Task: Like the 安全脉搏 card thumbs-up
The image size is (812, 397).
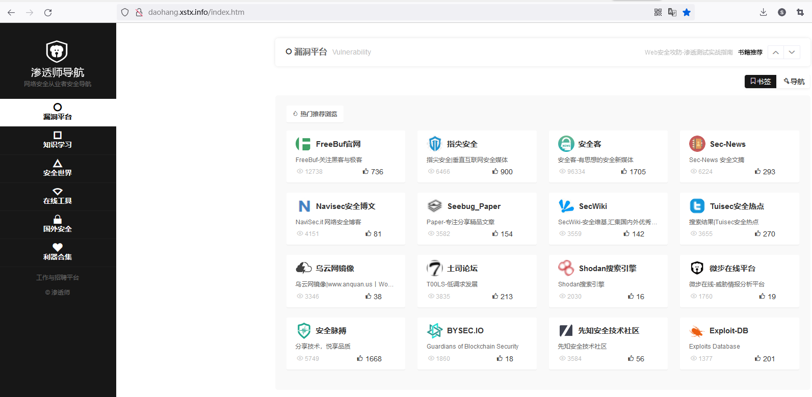Action: (x=360, y=359)
